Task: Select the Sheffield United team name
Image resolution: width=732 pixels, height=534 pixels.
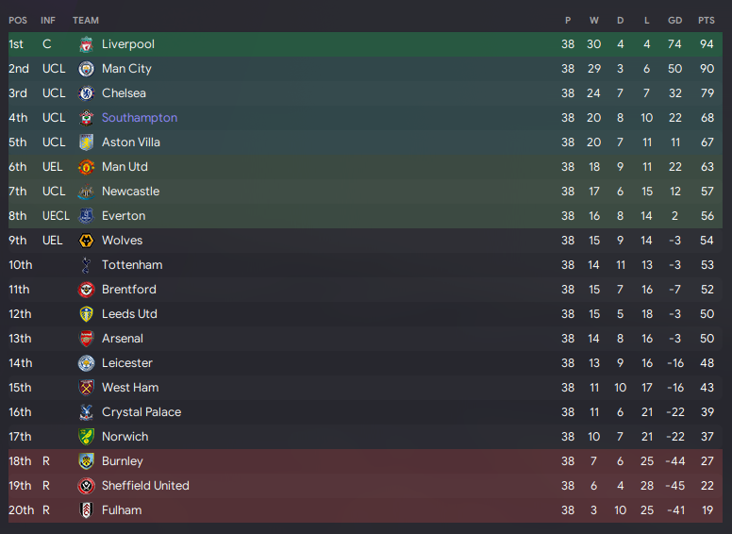Action: pos(145,486)
